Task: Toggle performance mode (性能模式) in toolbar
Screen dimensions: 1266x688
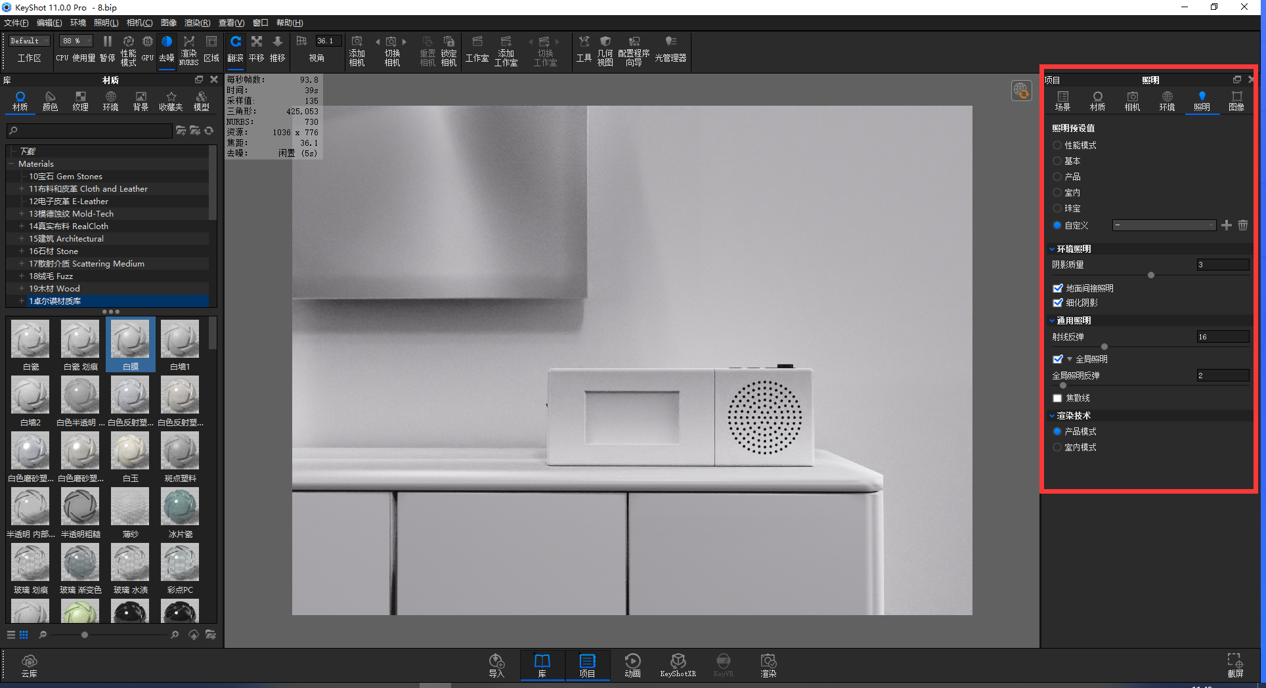Action: pos(128,50)
